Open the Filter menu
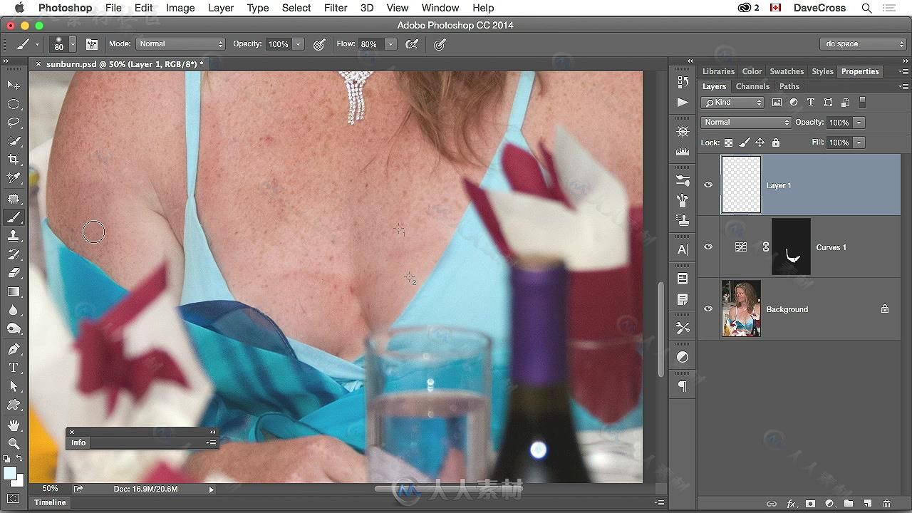912x513 pixels. pyautogui.click(x=336, y=8)
